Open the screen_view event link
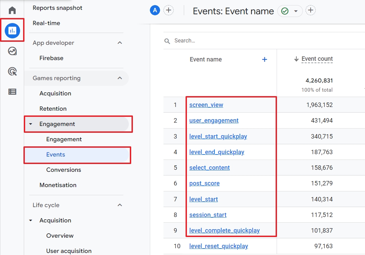365x255 pixels. (x=206, y=105)
